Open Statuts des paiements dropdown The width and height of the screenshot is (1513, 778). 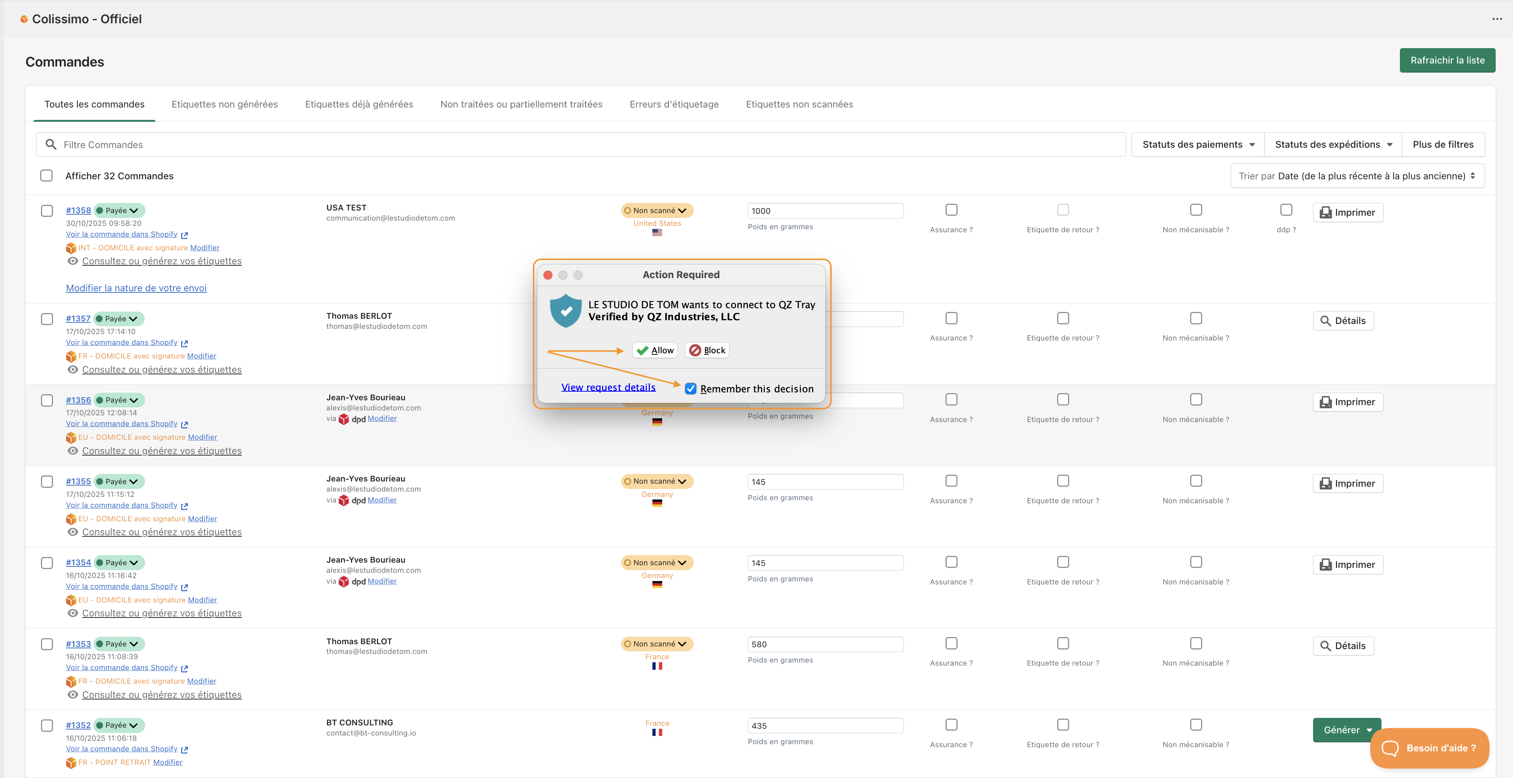pos(1198,145)
